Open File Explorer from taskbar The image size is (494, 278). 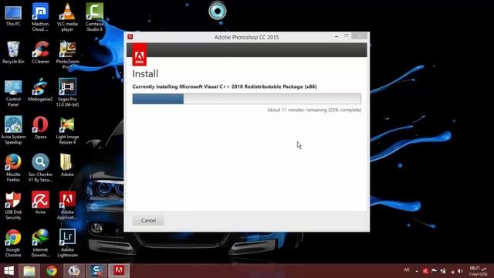pos(29,271)
